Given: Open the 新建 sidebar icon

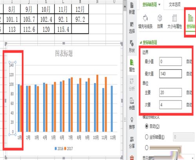Looking at the screenshot, I should (132, 8).
